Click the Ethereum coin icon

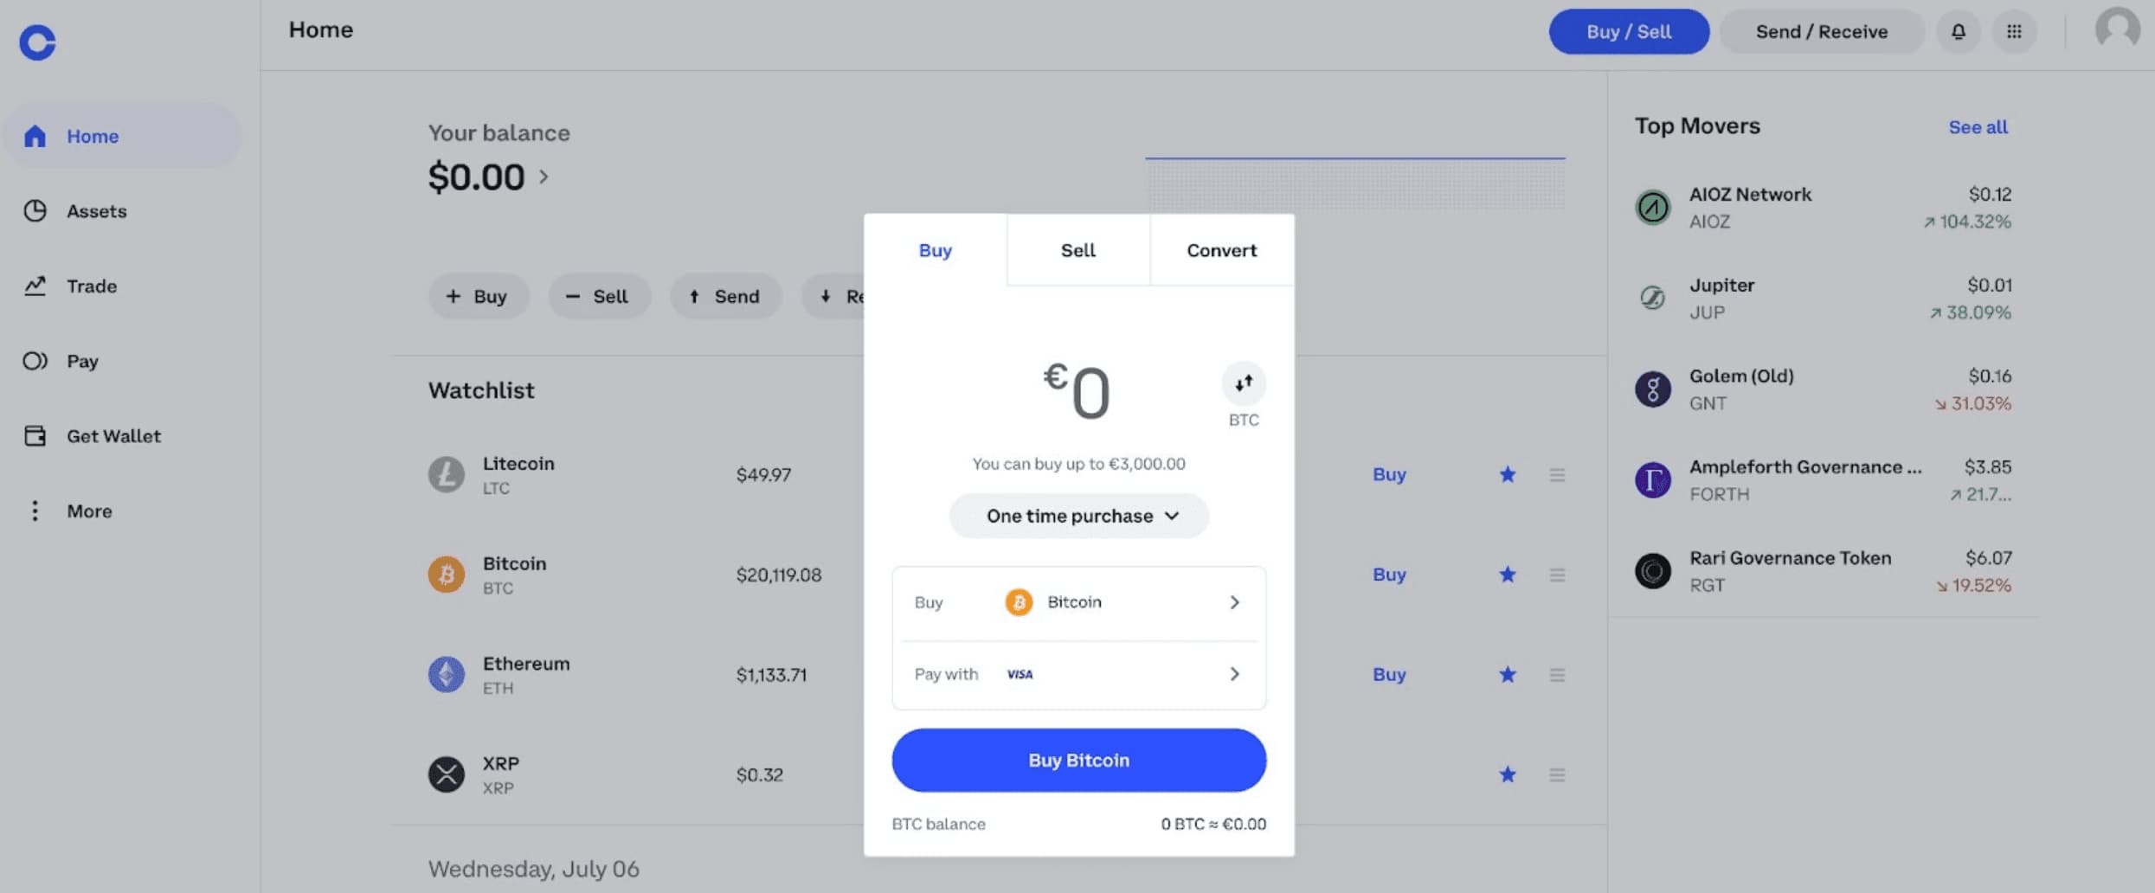pyautogui.click(x=447, y=674)
